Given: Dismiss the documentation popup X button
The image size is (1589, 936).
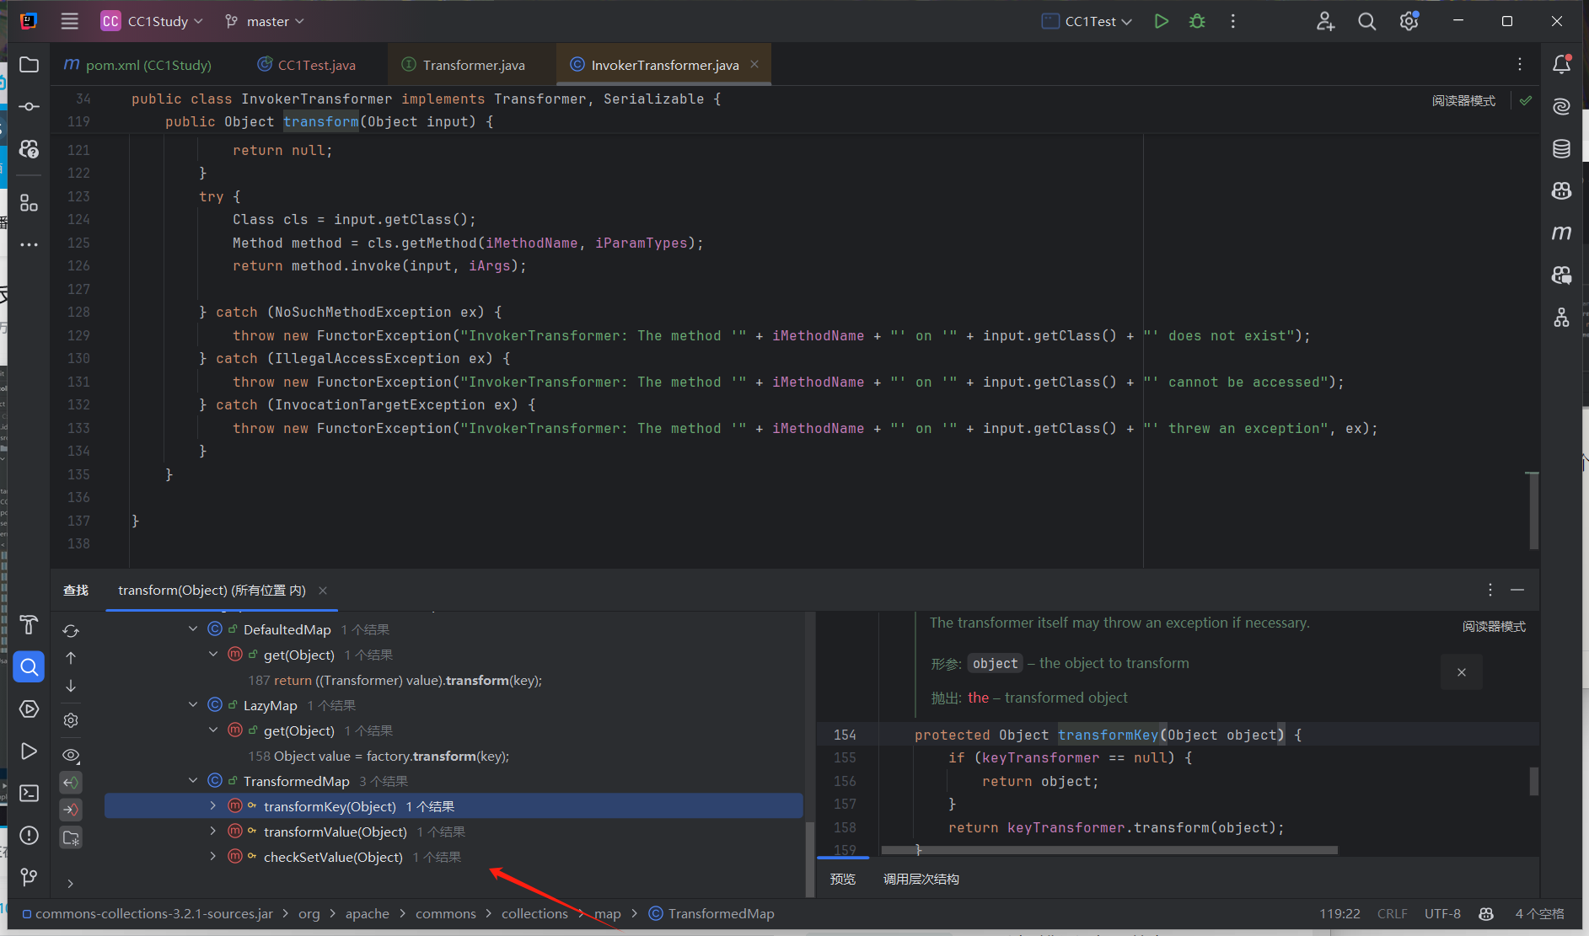Looking at the screenshot, I should pos(1462,672).
